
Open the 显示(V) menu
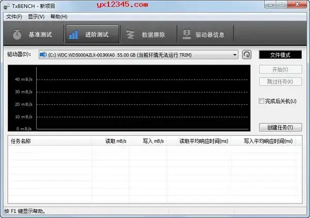click(x=36, y=17)
